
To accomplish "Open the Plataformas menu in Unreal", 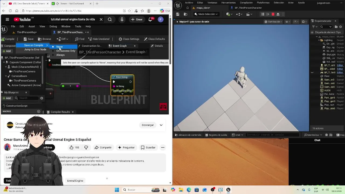I will (263, 3).
